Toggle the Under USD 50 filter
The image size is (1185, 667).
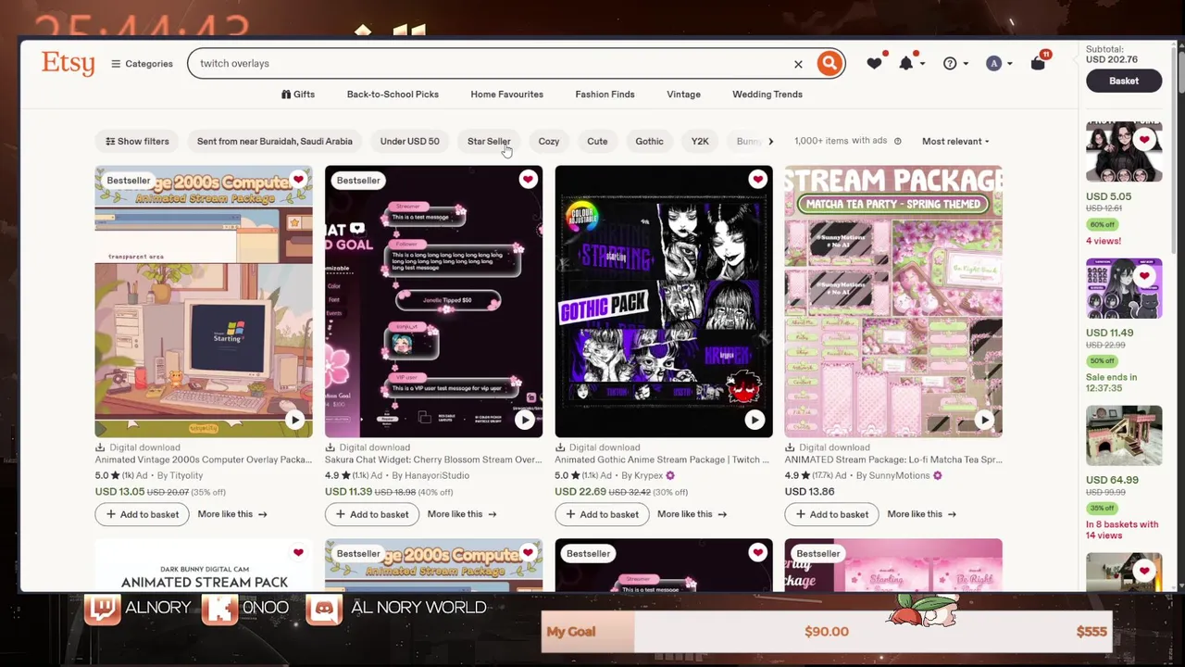[x=409, y=141]
